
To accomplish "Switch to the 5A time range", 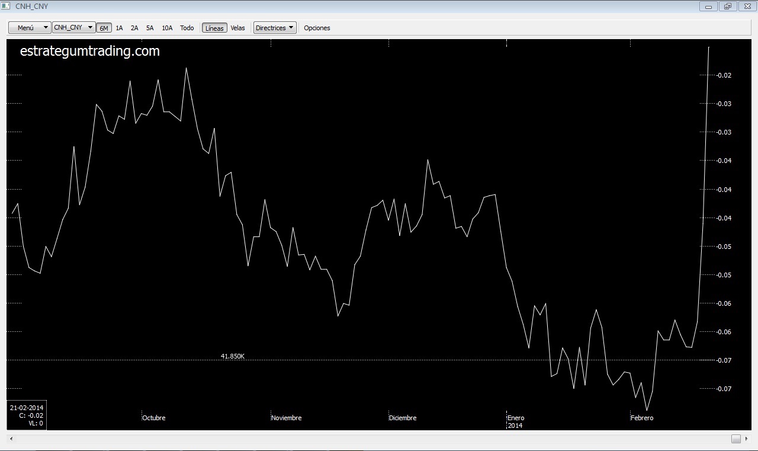I will pos(150,28).
